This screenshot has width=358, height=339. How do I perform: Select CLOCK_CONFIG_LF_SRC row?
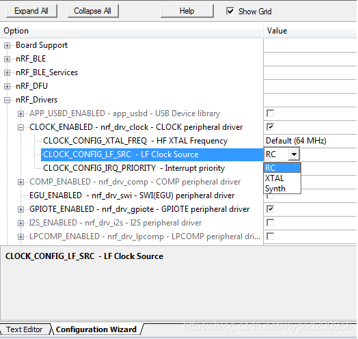152,154
